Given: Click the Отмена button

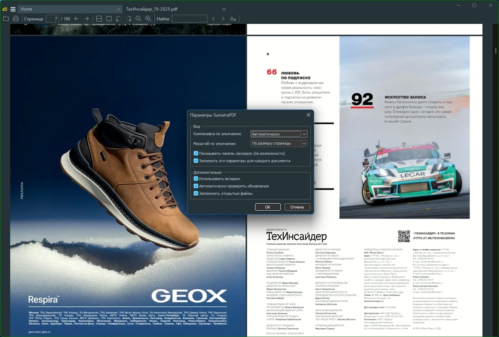Looking at the screenshot, I should pos(297,207).
